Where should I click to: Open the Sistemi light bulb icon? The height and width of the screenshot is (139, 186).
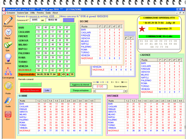click(x=8, y=58)
